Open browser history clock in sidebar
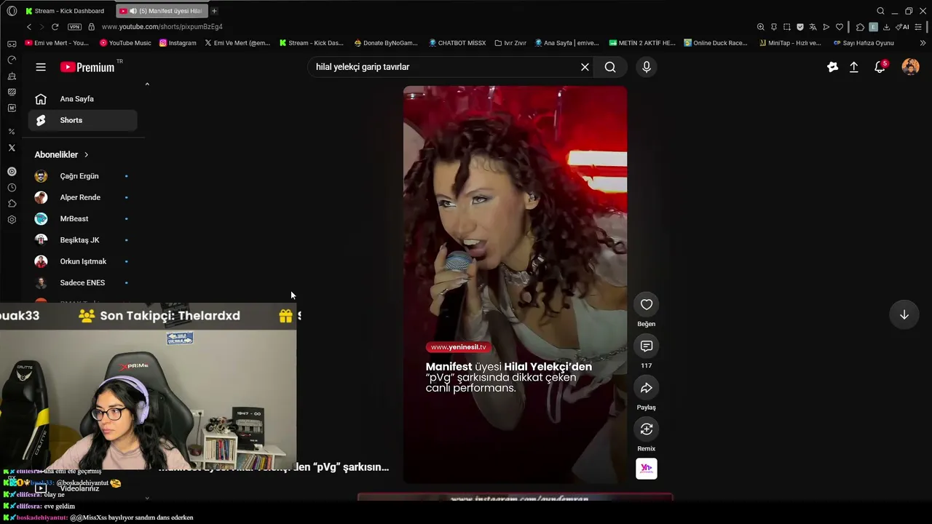This screenshot has width=932, height=524. point(12,188)
